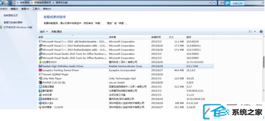Open the 查看(V) menu
The image size is (265, 121).
coord(25,9)
